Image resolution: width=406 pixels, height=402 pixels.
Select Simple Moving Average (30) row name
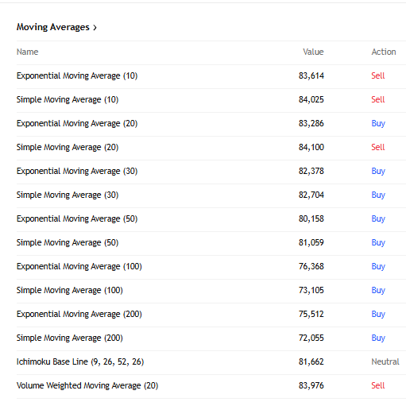coord(68,195)
